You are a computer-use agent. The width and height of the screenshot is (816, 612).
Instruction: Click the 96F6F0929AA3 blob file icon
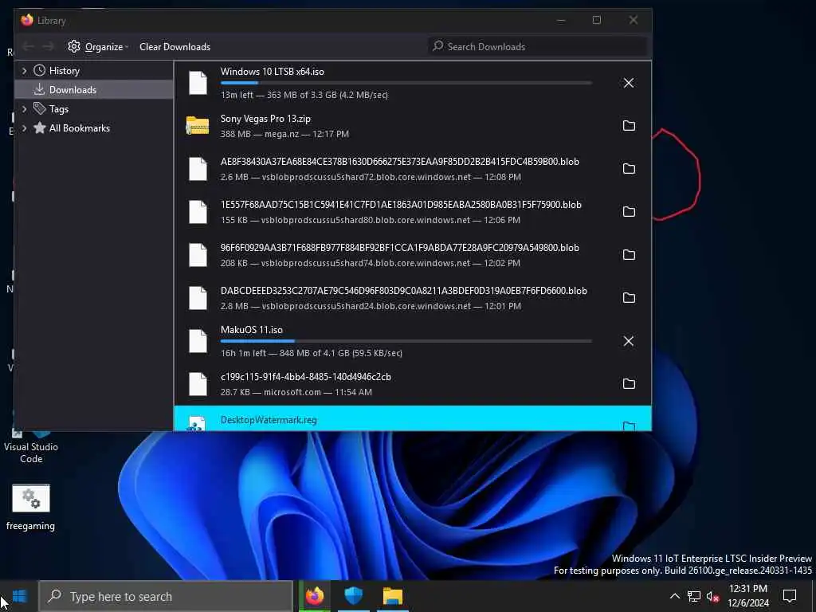[x=198, y=255]
